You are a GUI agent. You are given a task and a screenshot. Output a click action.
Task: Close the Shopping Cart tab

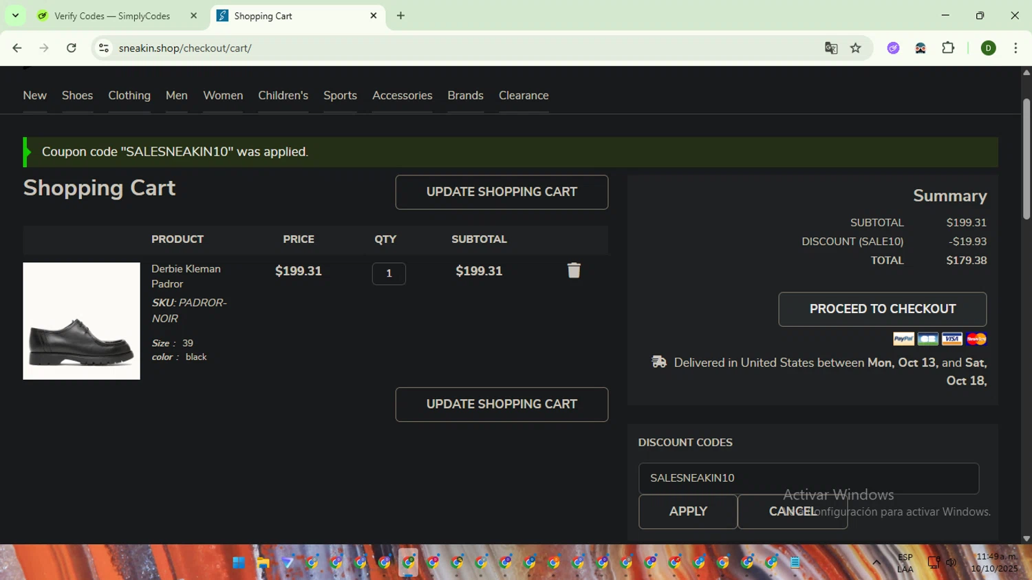click(x=374, y=16)
